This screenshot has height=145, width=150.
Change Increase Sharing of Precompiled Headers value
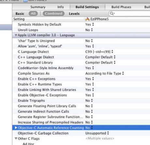click(x=89, y=122)
